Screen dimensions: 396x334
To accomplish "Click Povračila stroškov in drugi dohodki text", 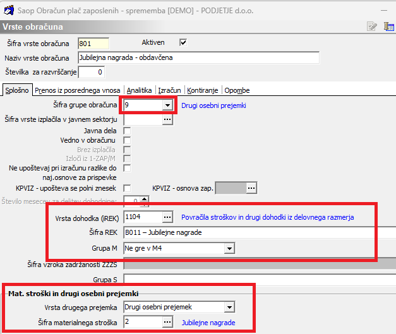I will (x=267, y=217).
